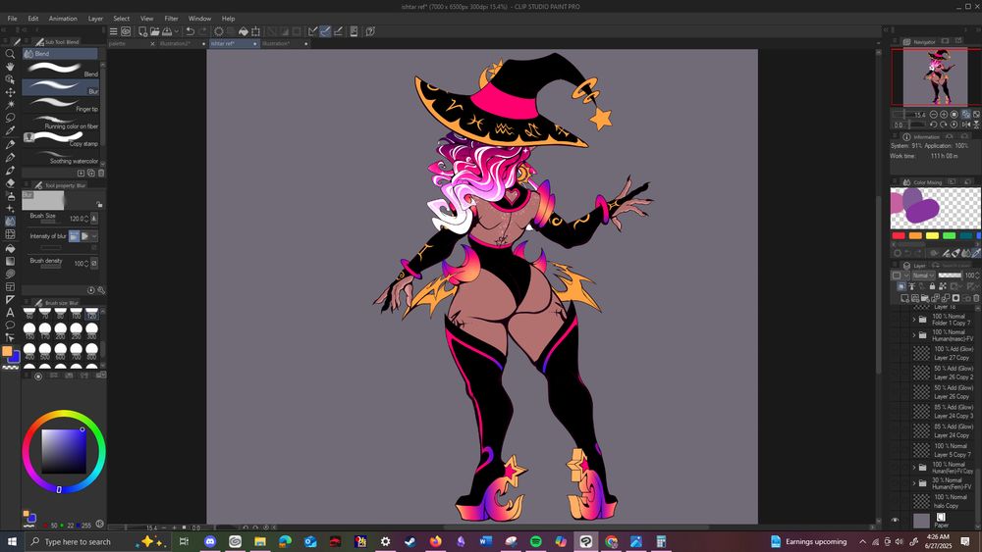The image size is (982, 552).
Task: Open Steam from the taskbar
Action: 410,541
